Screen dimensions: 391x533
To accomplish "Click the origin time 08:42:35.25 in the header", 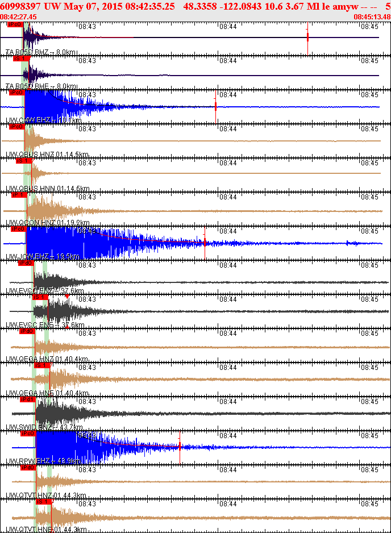I will tap(151, 6).
